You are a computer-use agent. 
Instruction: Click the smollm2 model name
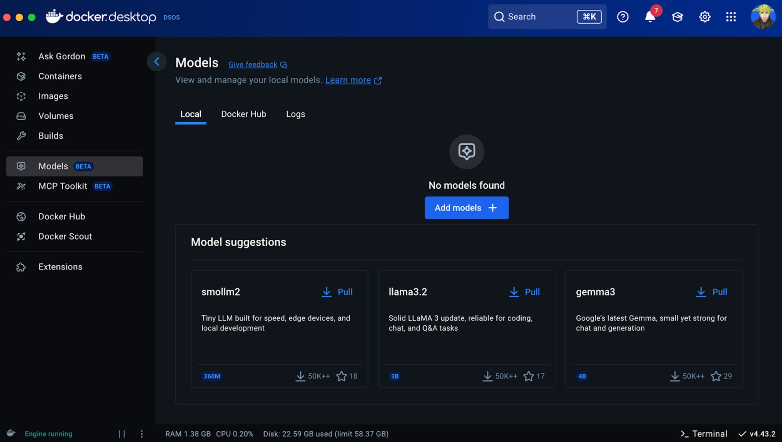(221, 292)
